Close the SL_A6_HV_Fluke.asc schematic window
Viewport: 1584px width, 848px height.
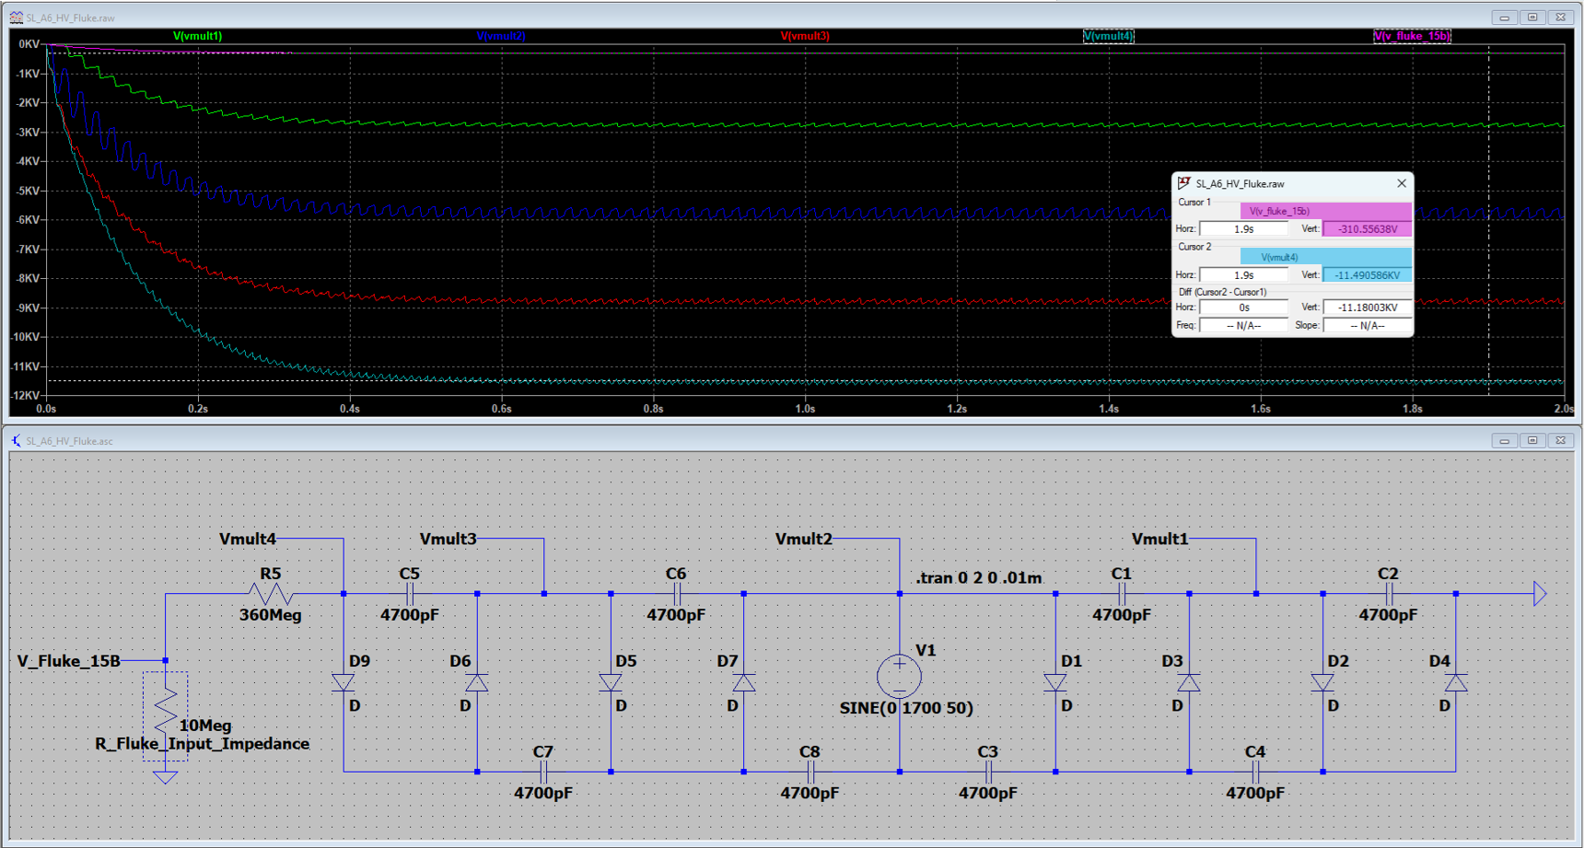coord(1561,440)
